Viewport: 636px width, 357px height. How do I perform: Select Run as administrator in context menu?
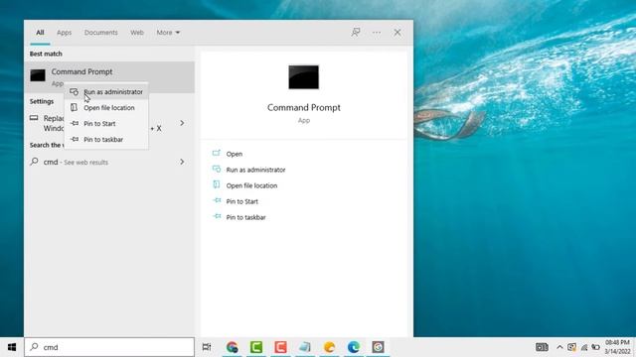(x=106, y=92)
